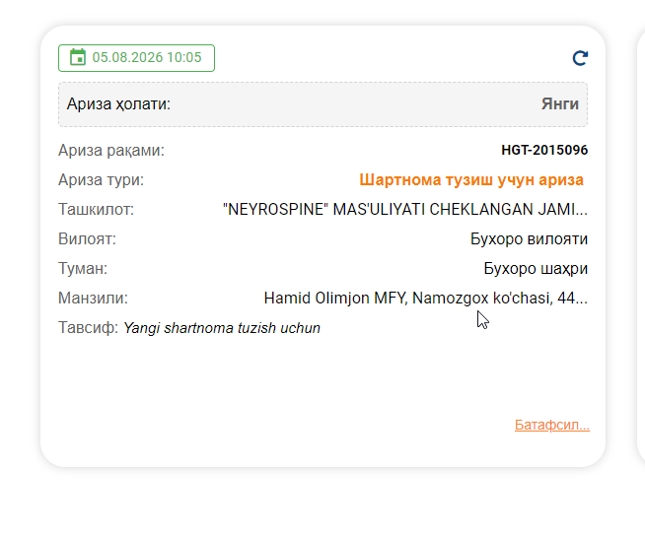Viewport: 645px width, 534px height.
Task: Click the Вилоят label
Action: 87,239
